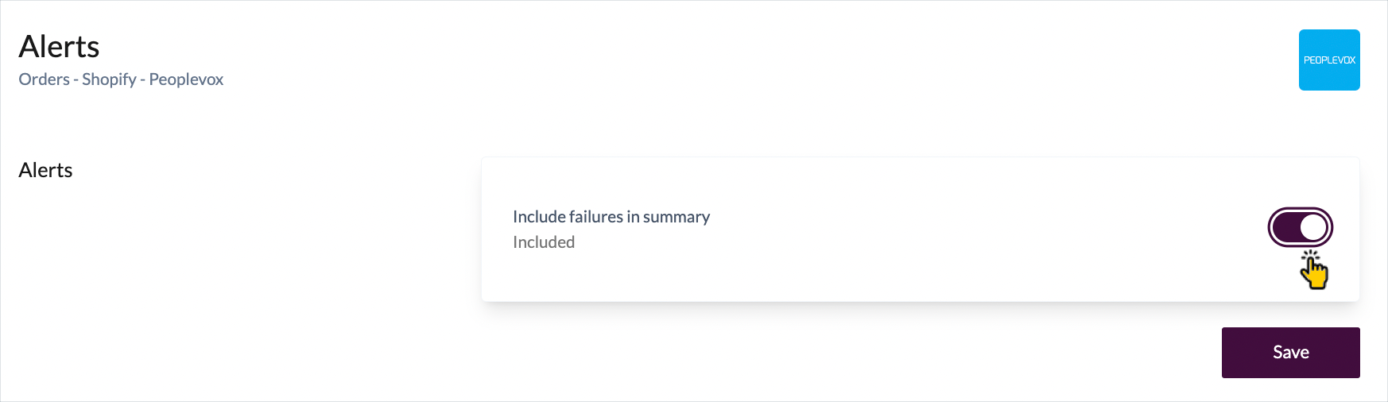1388x402 pixels.
Task: Click "Shopify" in the breadcrumb subtitle
Action: (x=109, y=79)
